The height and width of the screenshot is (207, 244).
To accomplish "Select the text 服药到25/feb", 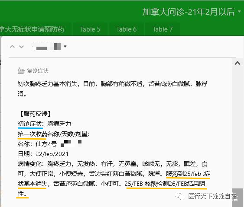I will click(183, 174).
